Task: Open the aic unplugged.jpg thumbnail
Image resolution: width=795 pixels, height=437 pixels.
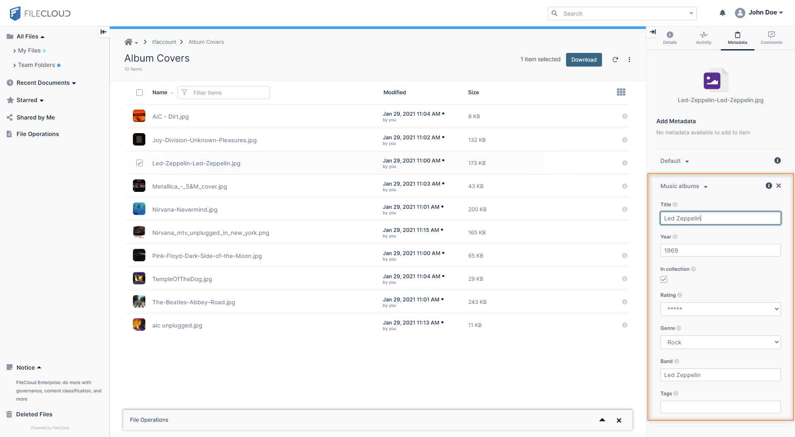Action: 139,325
